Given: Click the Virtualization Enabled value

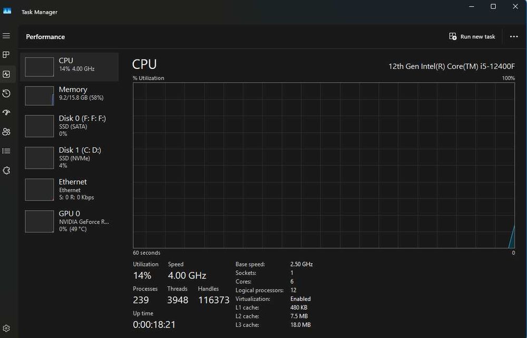Looking at the screenshot, I should [300, 299].
